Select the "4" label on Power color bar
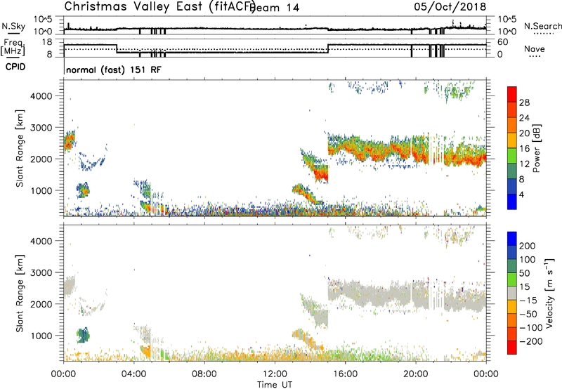Image resolution: width=562 pixels, height=389 pixels. (x=521, y=194)
